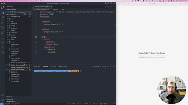Screen dimensions: 188x105
Task: Click Ln 10, Col 7 cursor position
Action: pyautogui.click(x=71, y=104)
